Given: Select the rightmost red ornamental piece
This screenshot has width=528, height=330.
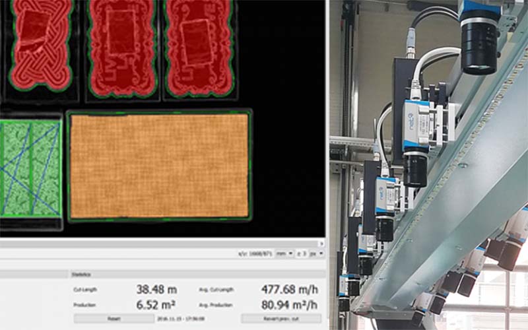Looking at the screenshot, I should click(x=199, y=46).
